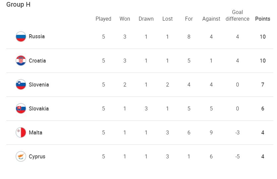Click the Played column header
The image size is (277, 179).
click(x=104, y=19)
